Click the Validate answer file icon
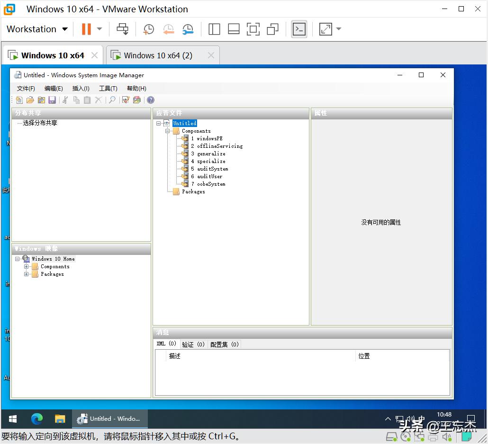 [125, 100]
